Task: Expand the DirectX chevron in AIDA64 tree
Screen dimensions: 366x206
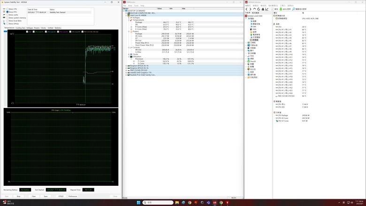Action: [x=246, y=61]
